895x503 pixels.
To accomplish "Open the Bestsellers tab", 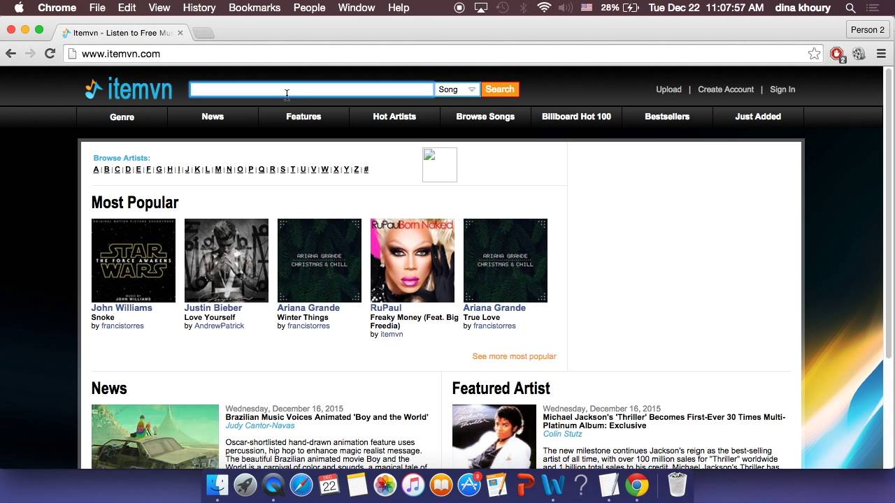I will click(667, 117).
